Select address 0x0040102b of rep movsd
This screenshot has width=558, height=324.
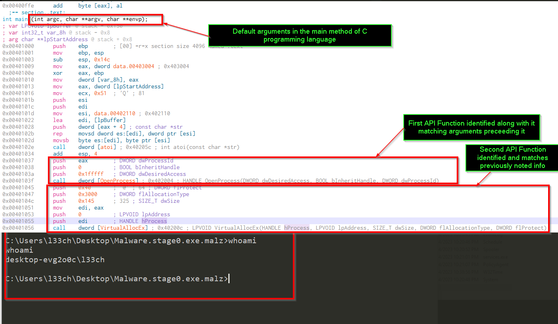[x=18, y=133]
